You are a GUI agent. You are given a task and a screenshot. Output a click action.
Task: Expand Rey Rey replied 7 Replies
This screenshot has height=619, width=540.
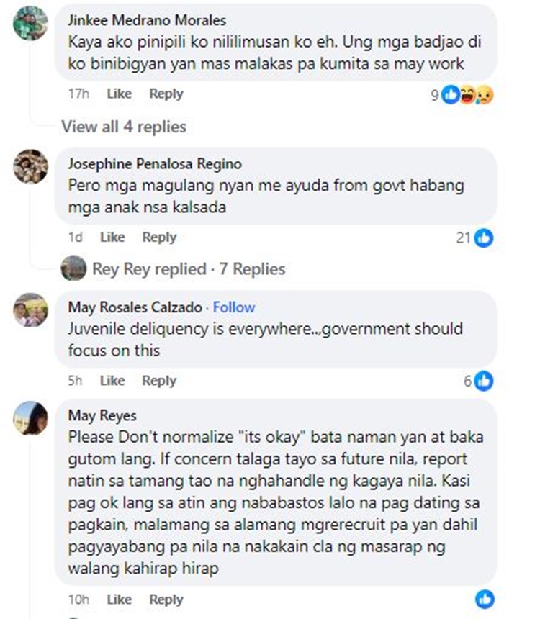click(x=189, y=269)
